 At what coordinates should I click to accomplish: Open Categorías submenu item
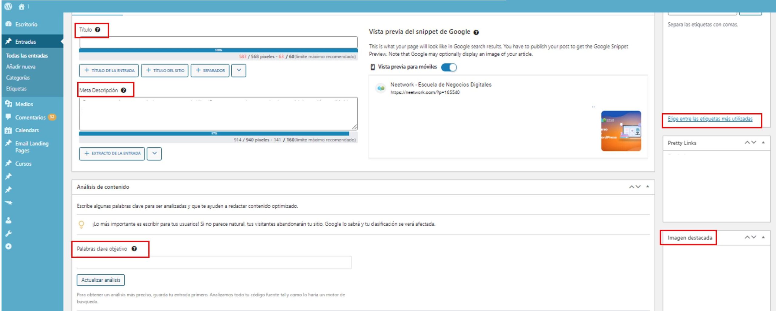click(18, 78)
